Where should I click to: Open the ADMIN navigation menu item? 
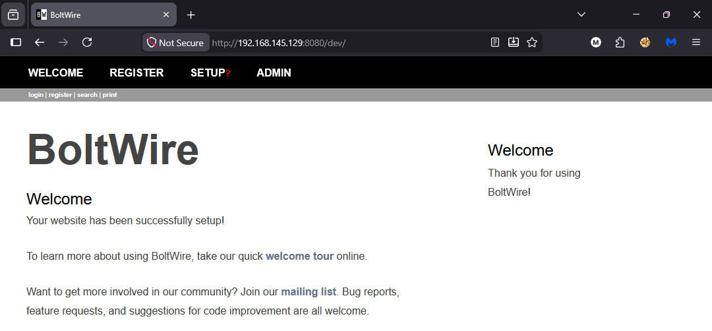coord(274,73)
